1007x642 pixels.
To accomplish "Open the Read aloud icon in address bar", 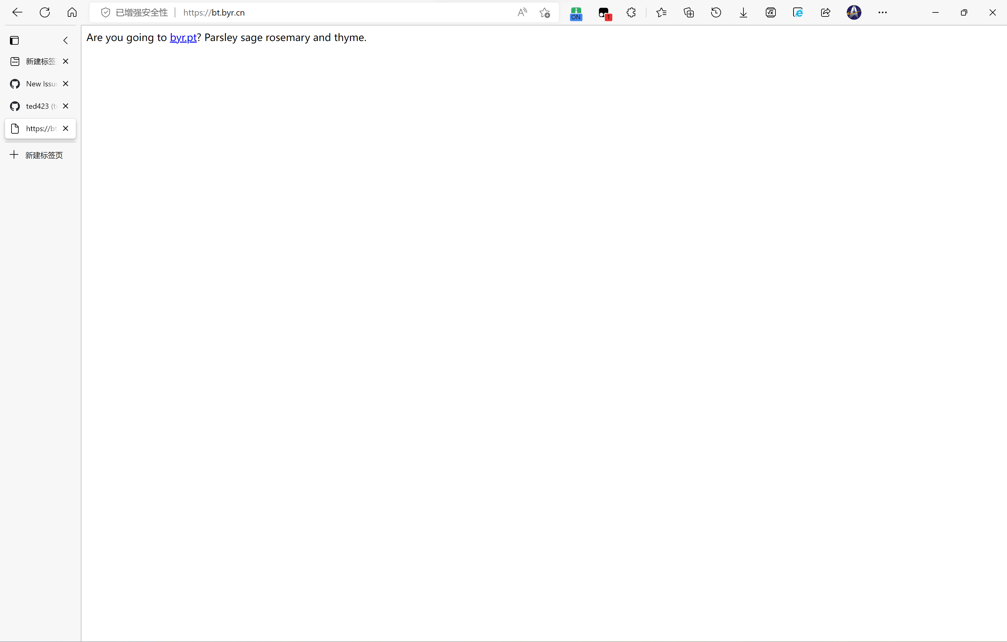I will [x=522, y=12].
